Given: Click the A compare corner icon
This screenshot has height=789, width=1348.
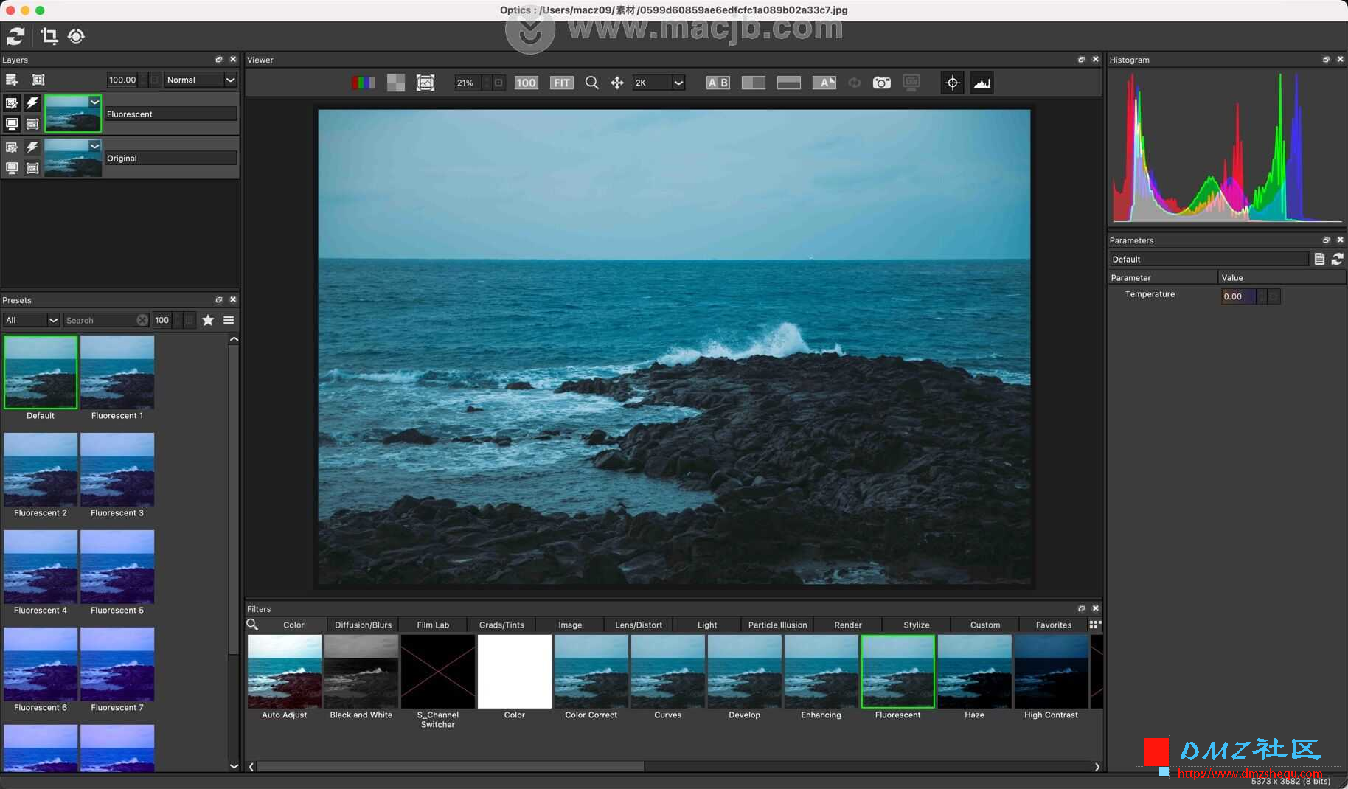Looking at the screenshot, I should (824, 83).
